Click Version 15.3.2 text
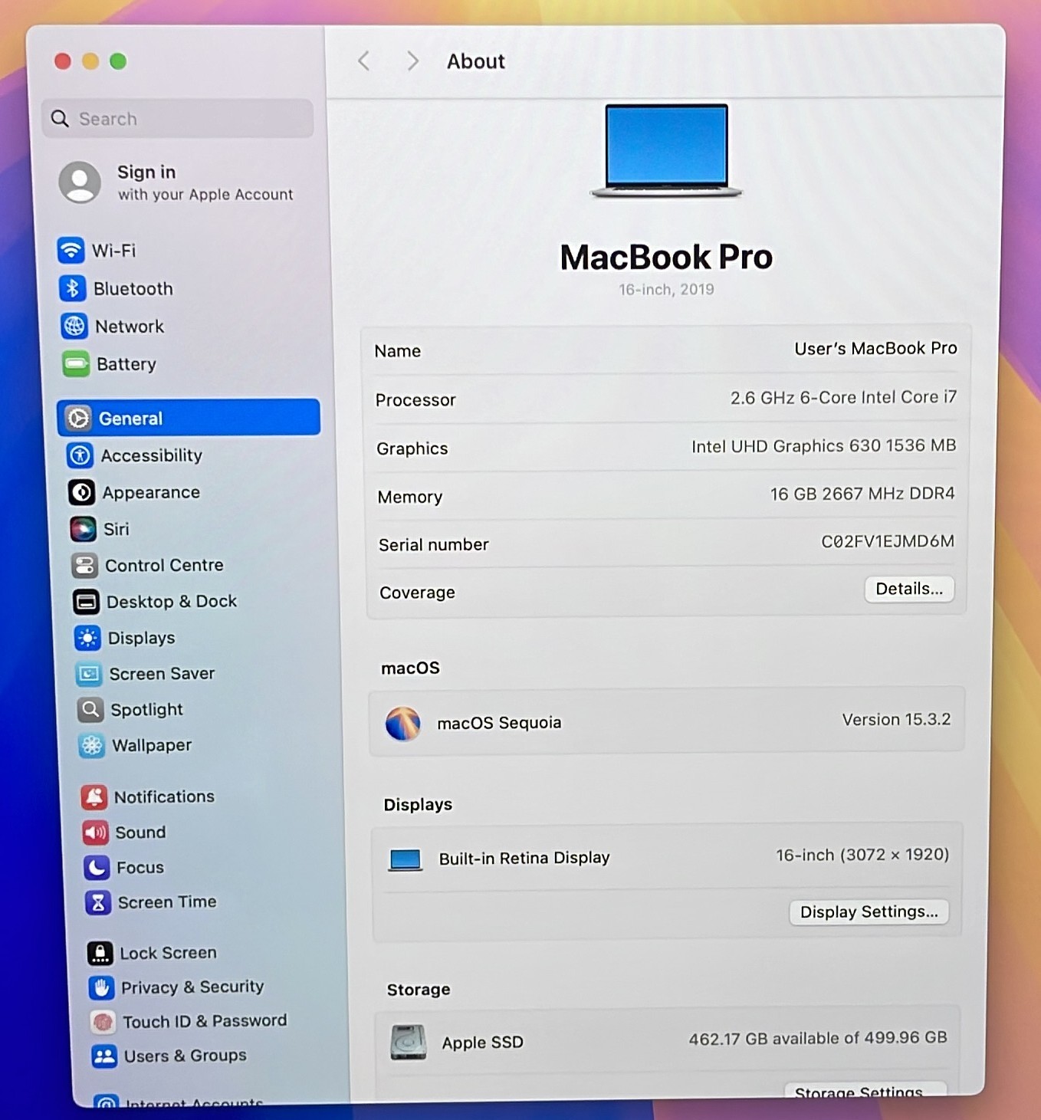The image size is (1041, 1120). coord(896,720)
